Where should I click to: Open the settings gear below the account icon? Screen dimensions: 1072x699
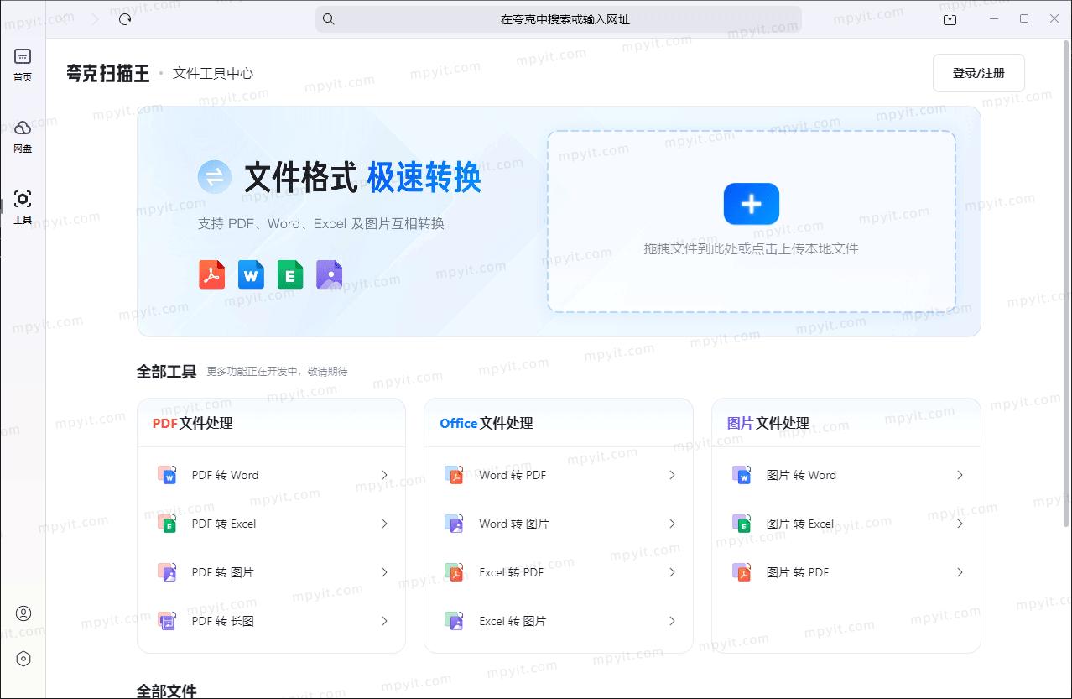pyautogui.click(x=23, y=659)
